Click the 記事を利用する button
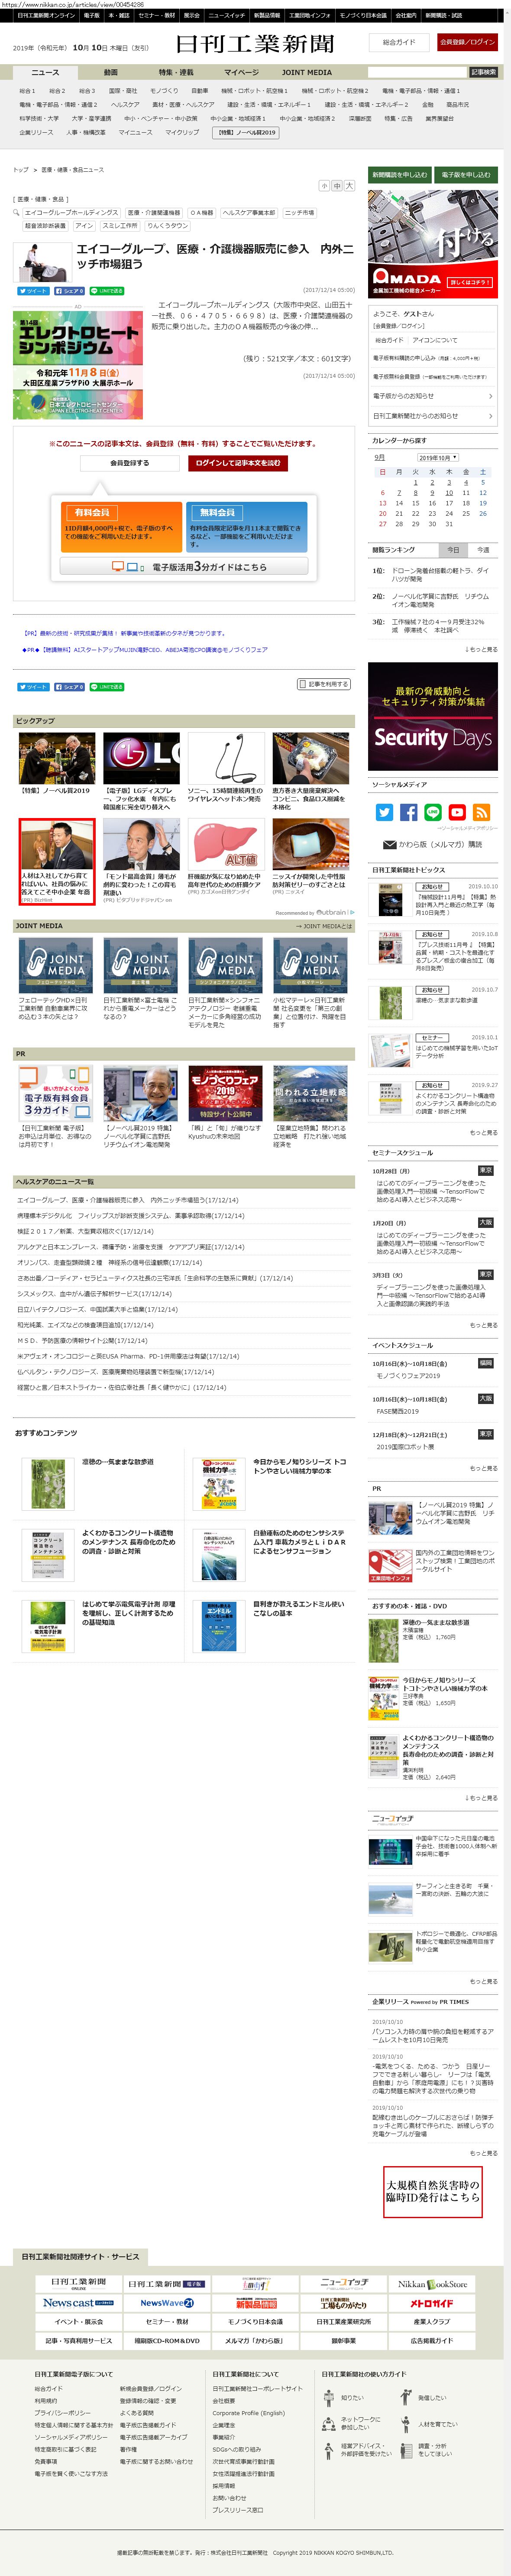The image size is (511, 2576). (324, 684)
